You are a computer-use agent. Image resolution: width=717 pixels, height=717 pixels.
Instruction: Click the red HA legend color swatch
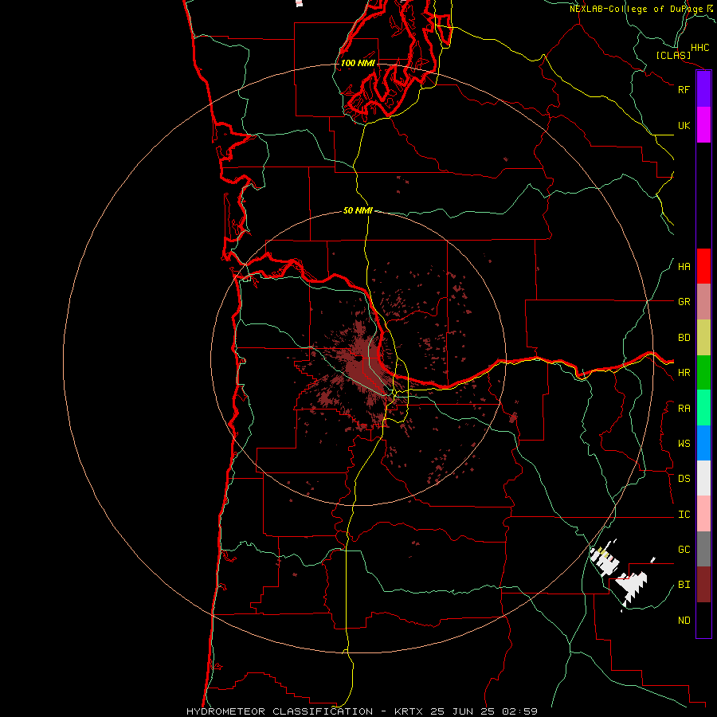[703, 266]
